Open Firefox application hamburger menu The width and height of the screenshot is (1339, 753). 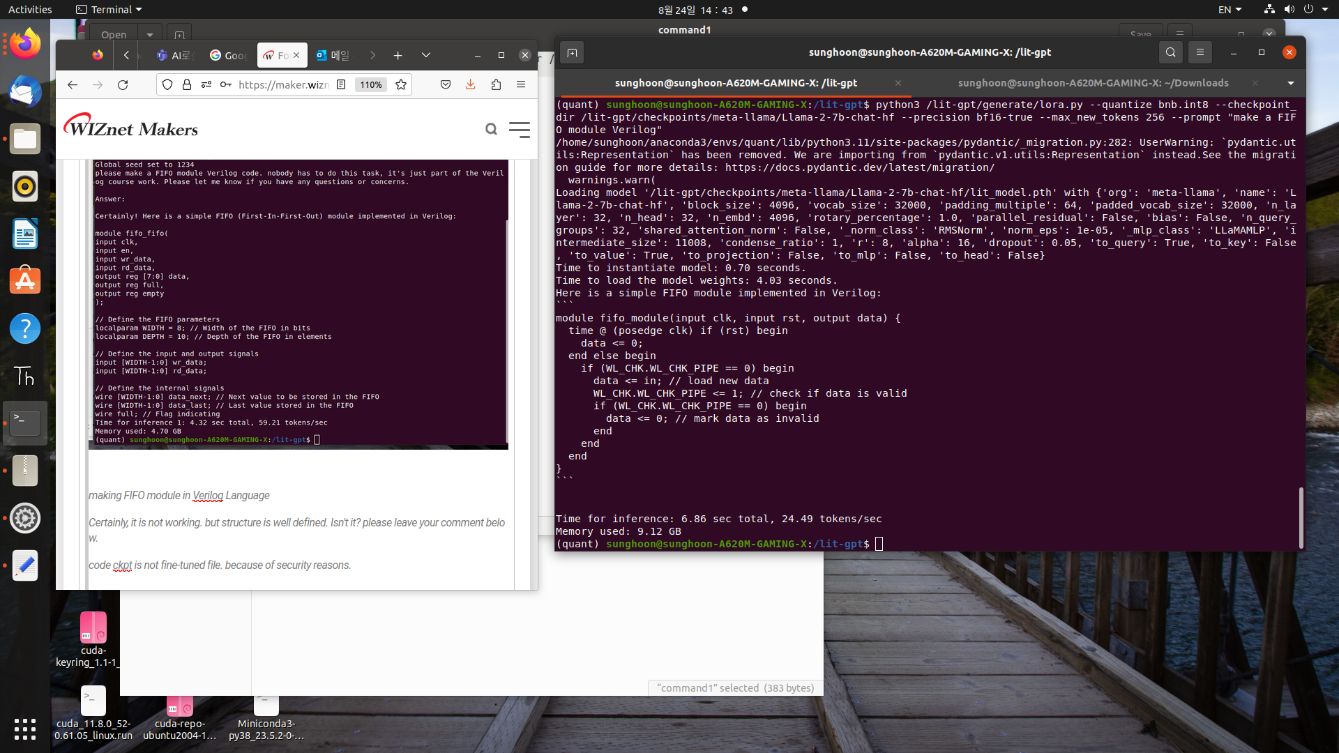coord(521,84)
